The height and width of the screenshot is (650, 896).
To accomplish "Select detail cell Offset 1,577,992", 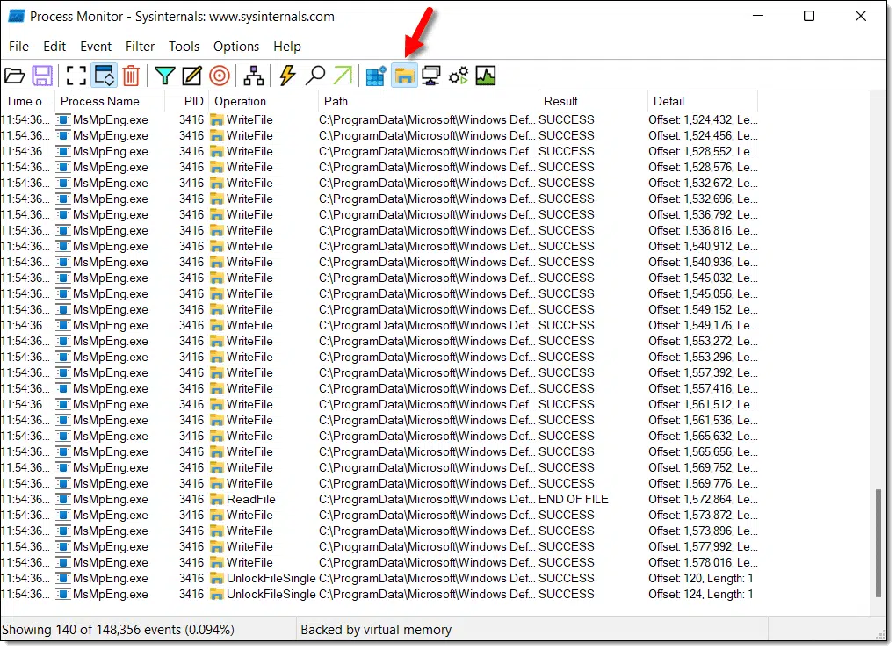I will [703, 546].
